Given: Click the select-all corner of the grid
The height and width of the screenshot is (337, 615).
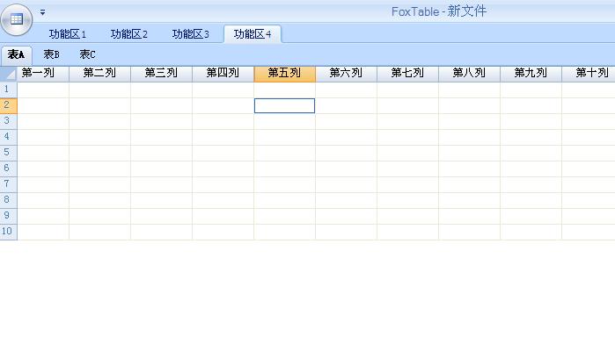Looking at the screenshot, I should (9, 74).
